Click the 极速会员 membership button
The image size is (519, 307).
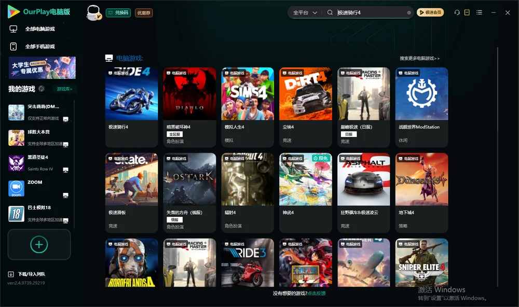pyautogui.click(x=430, y=12)
